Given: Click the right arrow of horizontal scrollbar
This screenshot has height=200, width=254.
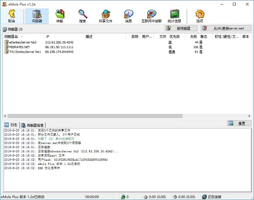Looking at the screenshot, I should click(x=249, y=116).
